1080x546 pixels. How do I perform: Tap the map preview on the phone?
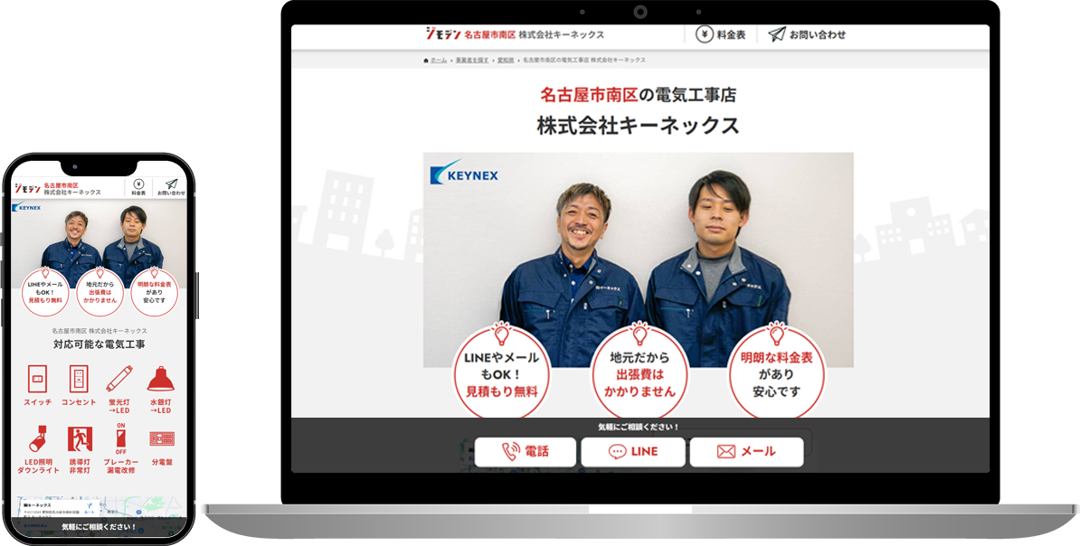[99, 508]
